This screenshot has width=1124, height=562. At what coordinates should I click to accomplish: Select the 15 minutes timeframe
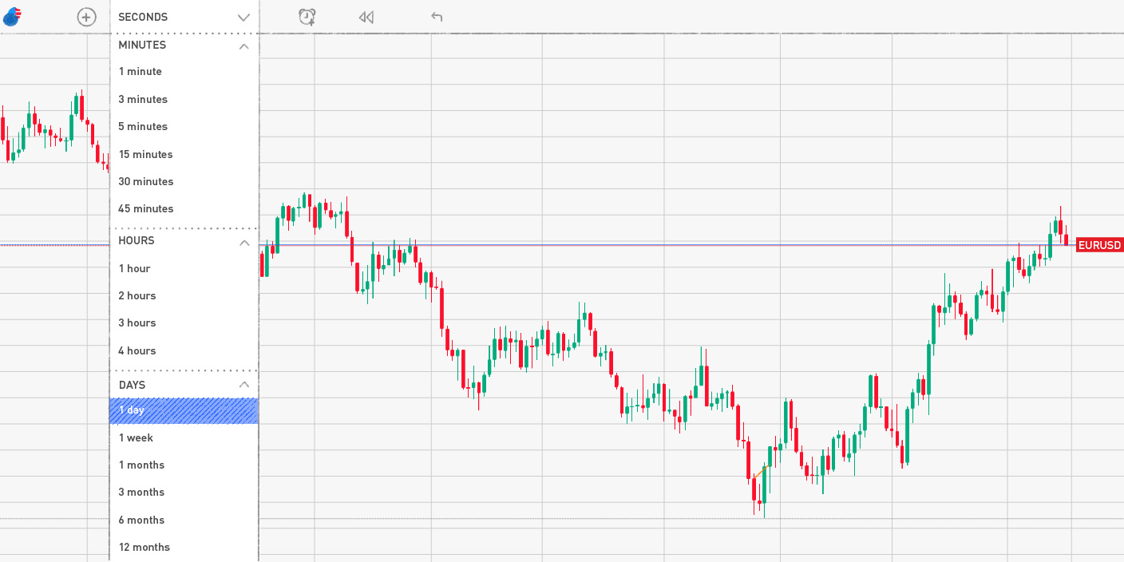tap(146, 154)
